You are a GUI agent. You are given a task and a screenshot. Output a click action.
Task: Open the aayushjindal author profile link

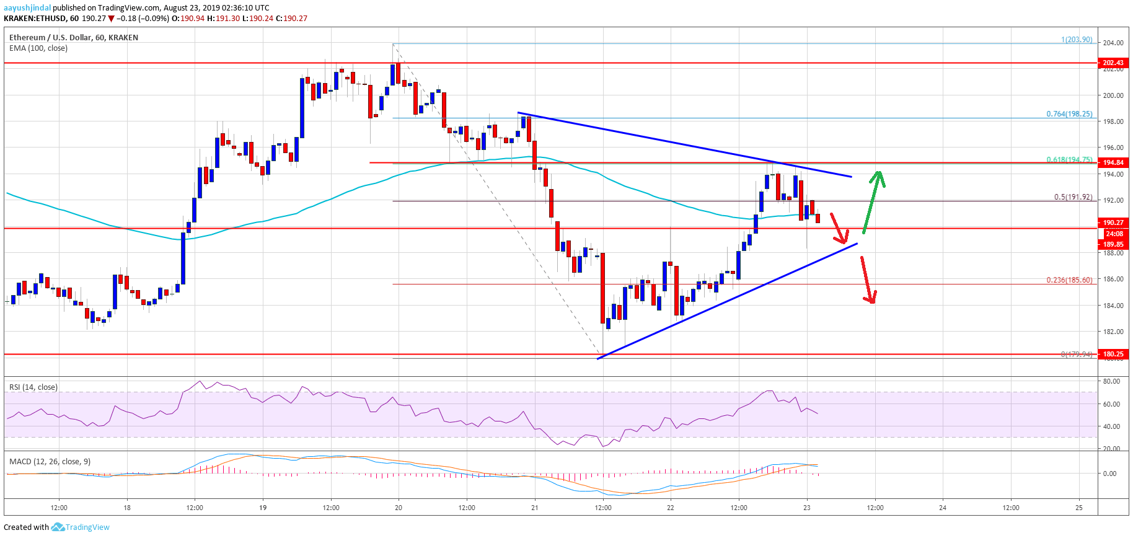pyautogui.click(x=27, y=8)
